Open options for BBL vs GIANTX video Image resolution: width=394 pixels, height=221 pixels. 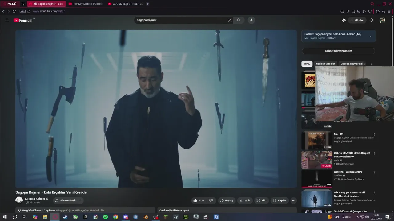(x=374, y=153)
